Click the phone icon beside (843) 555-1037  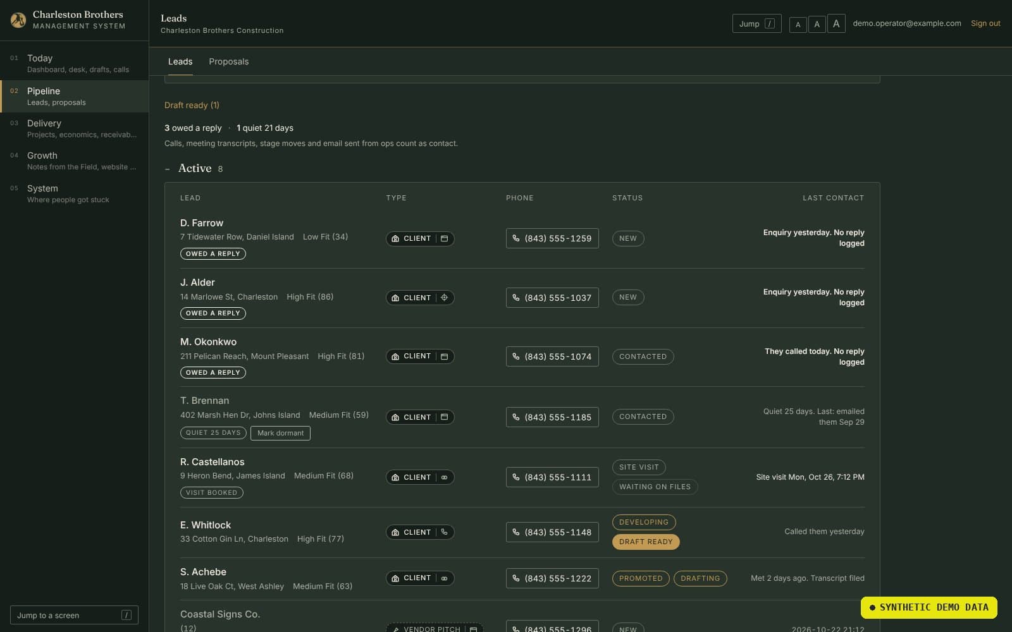(516, 298)
